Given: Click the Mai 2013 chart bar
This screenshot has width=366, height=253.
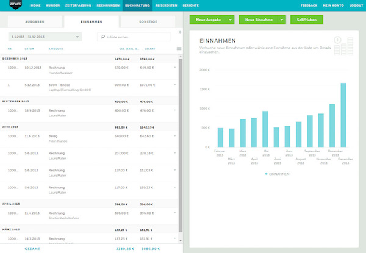Looking at the screenshot, I should (265, 129).
